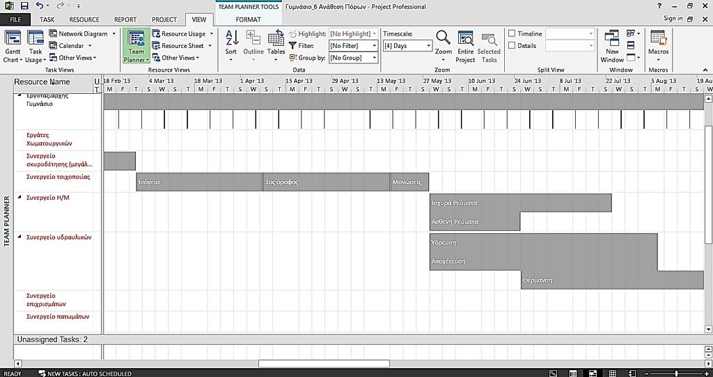Open a New Window
Screen dimensions: 713x377
(612, 47)
